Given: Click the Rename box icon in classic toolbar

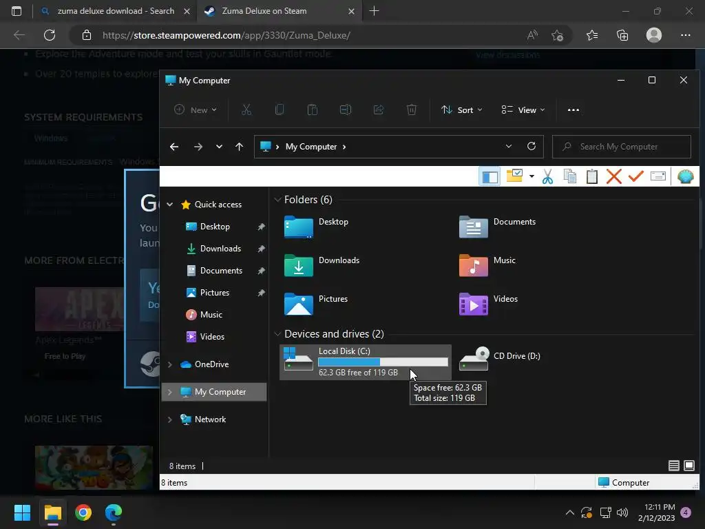Looking at the screenshot, I should click(x=657, y=176).
